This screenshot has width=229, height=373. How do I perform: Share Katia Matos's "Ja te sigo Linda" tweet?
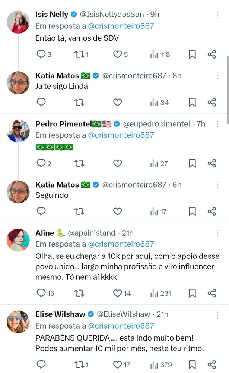click(211, 102)
